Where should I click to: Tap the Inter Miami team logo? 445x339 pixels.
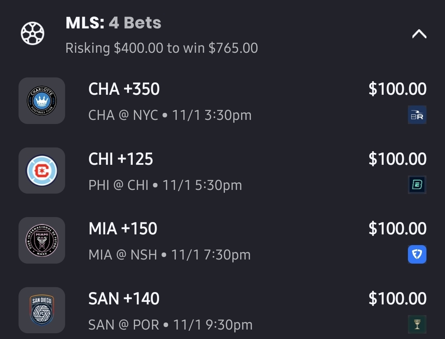[42, 240]
